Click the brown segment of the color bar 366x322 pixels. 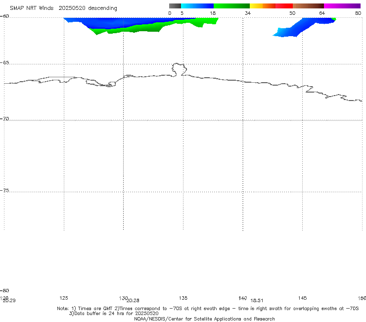click(x=308, y=6)
